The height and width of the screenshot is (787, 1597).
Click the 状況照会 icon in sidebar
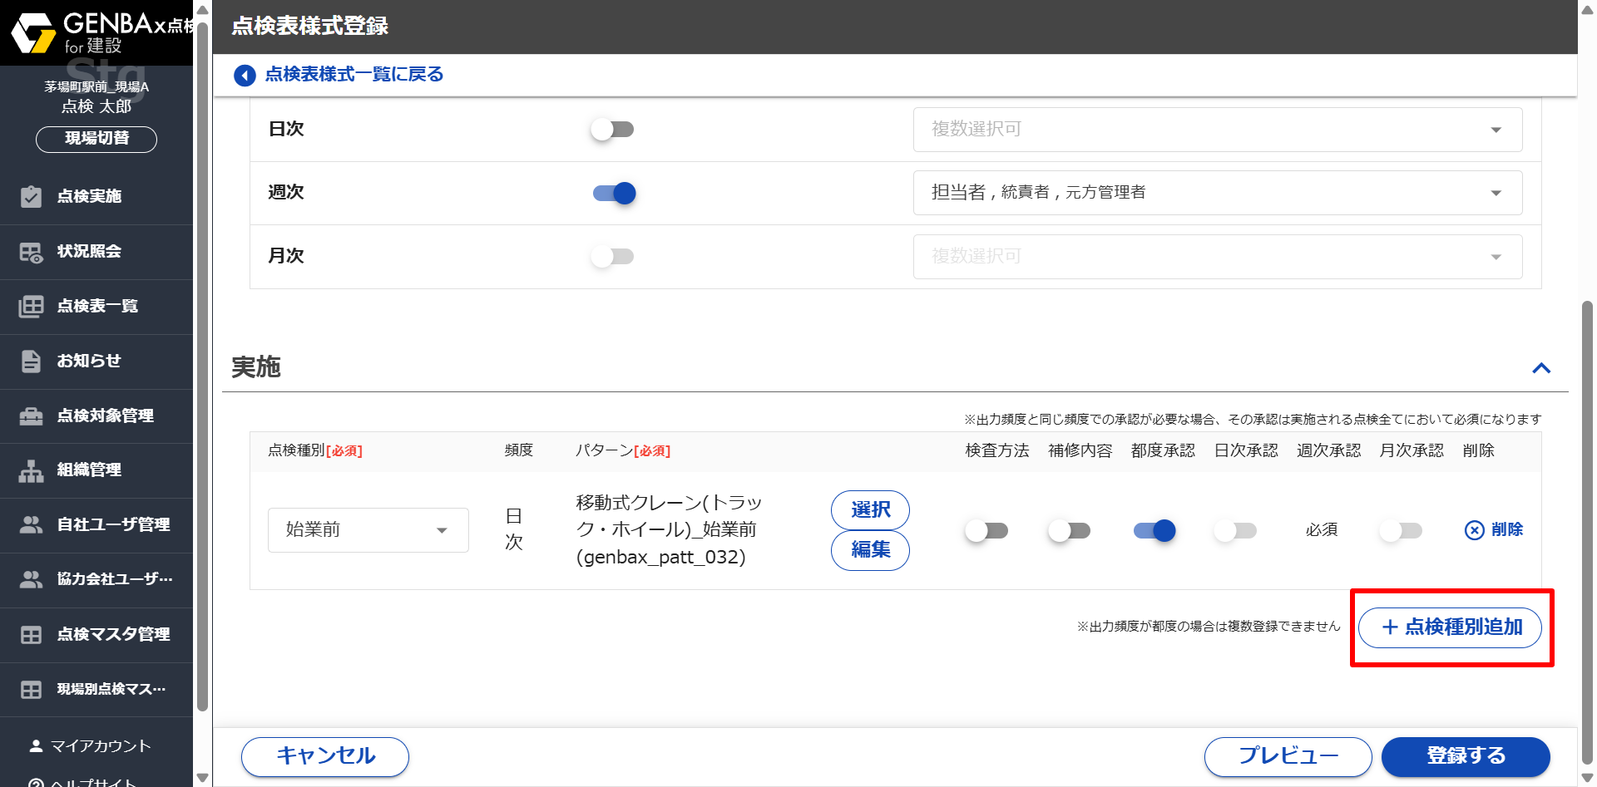[x=31, y=252]
